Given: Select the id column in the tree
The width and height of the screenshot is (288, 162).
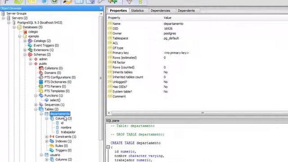Looking at the screenshot, I should click(x=62, y=123).
